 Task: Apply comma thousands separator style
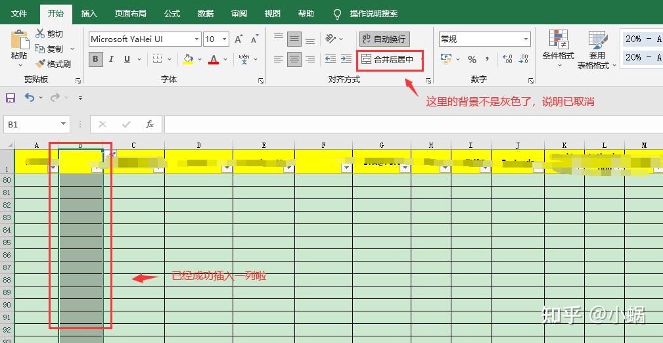(x=488, y=59)
